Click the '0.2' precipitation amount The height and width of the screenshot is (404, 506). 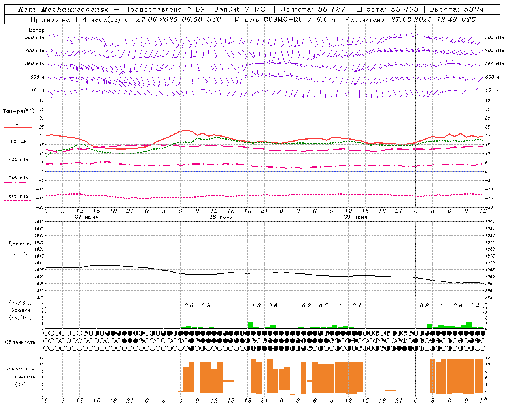tap(306, 306)
